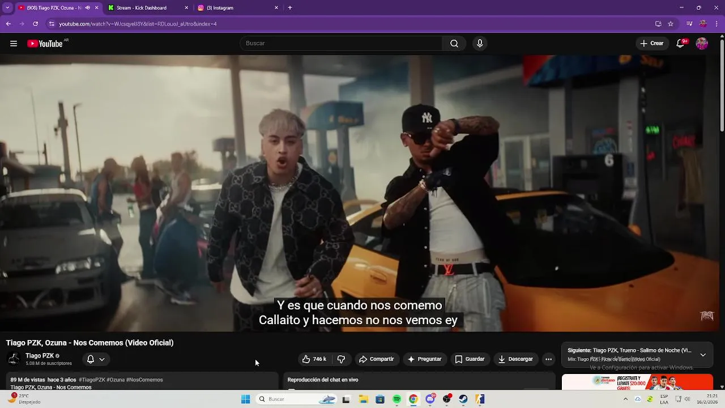Screen dimensions: 725x408
Task: Click the #Ozuna hashtag
Action: click(116, 380)
